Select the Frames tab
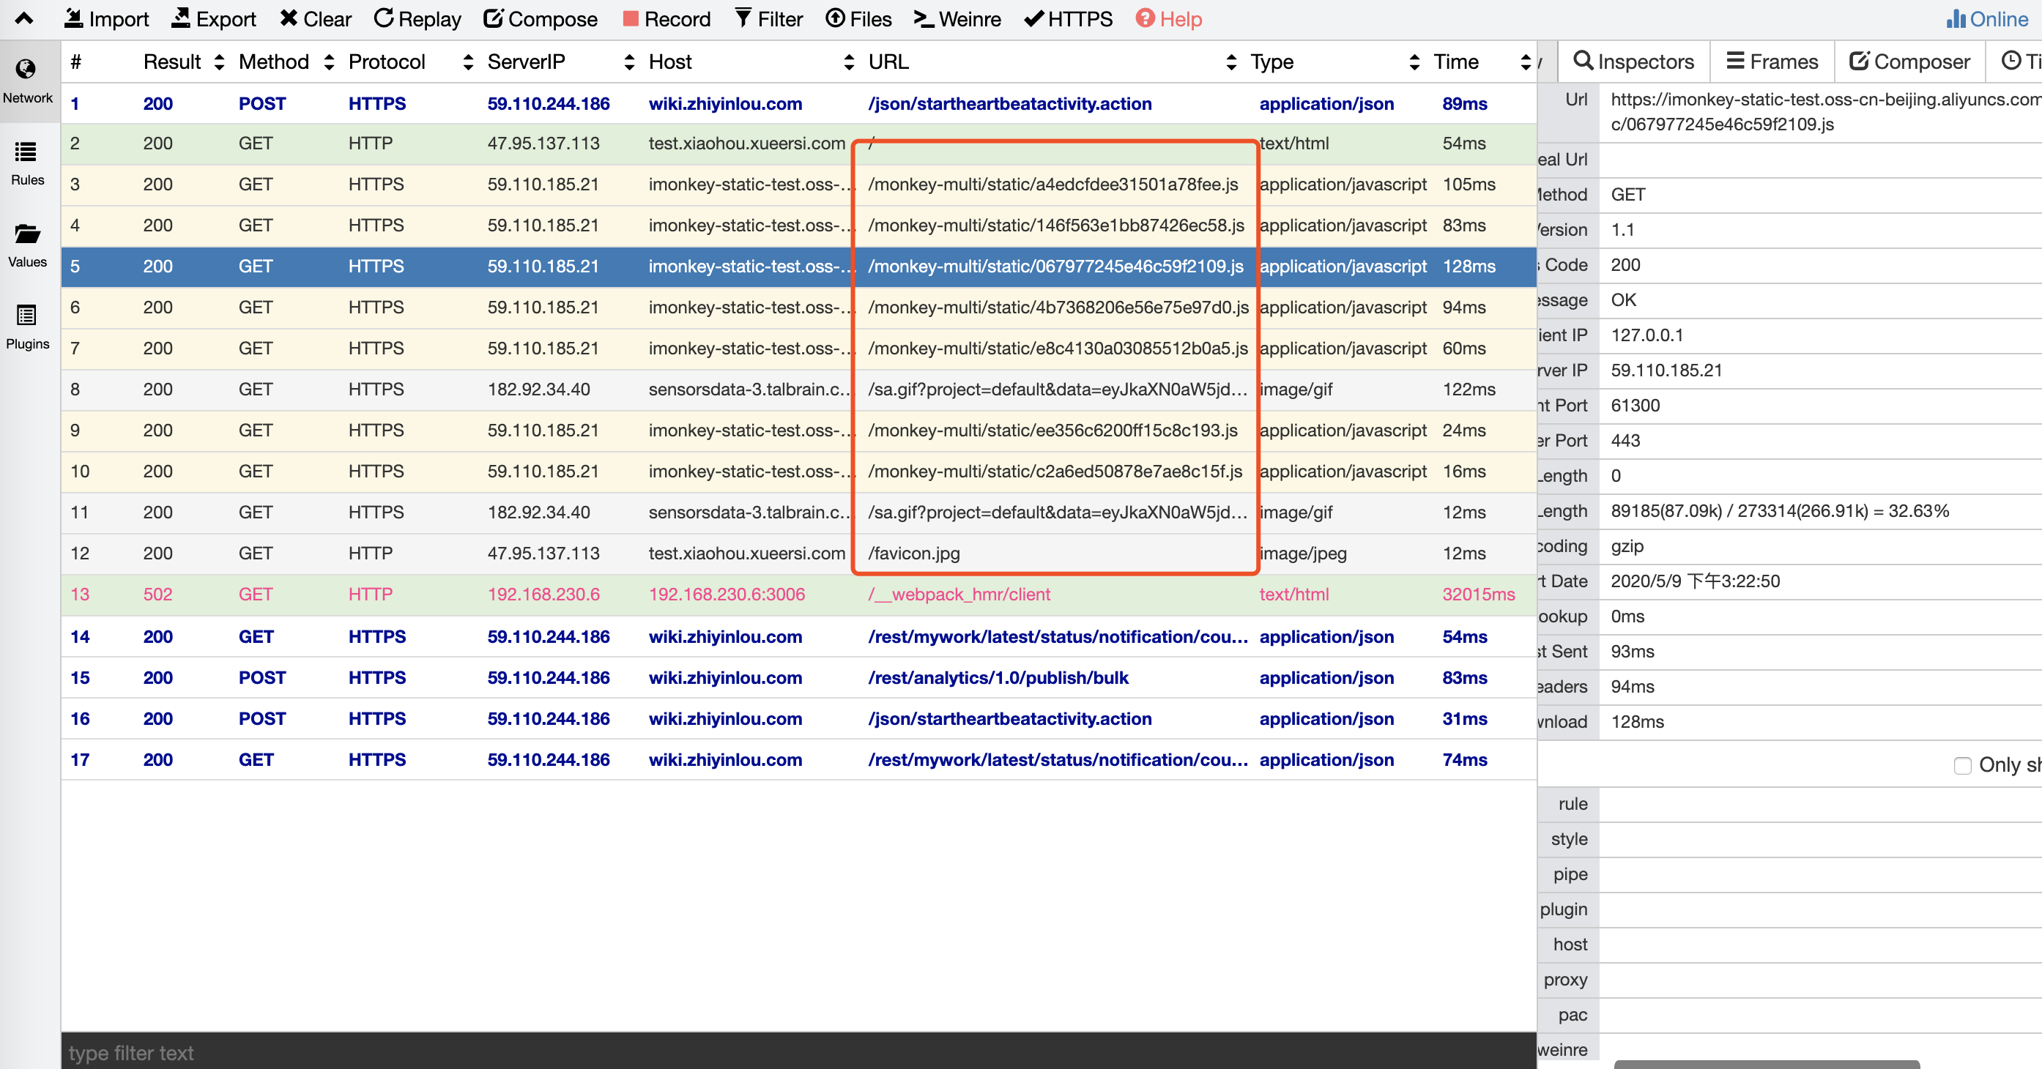Viewport: 2042px width, 1069px height. (x=1772, y=62)
